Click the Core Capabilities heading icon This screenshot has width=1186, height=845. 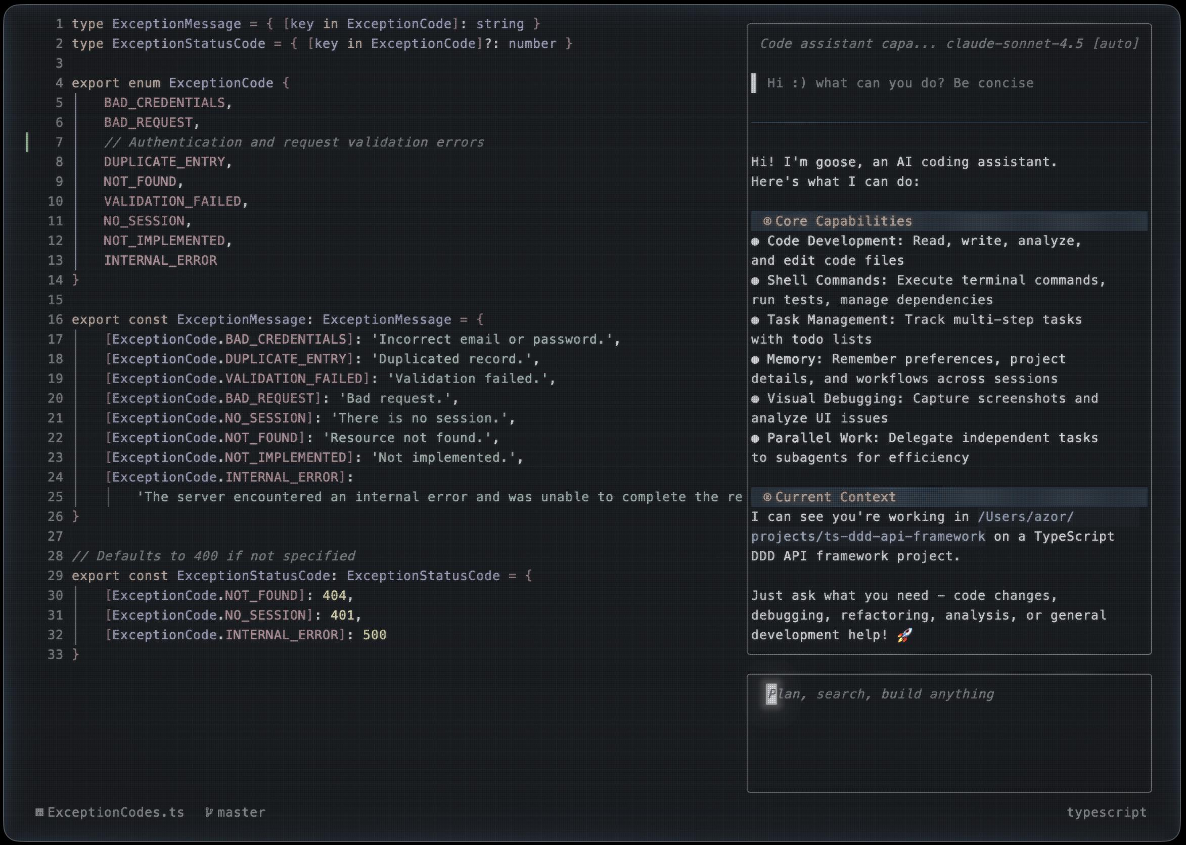coord(767,221)
